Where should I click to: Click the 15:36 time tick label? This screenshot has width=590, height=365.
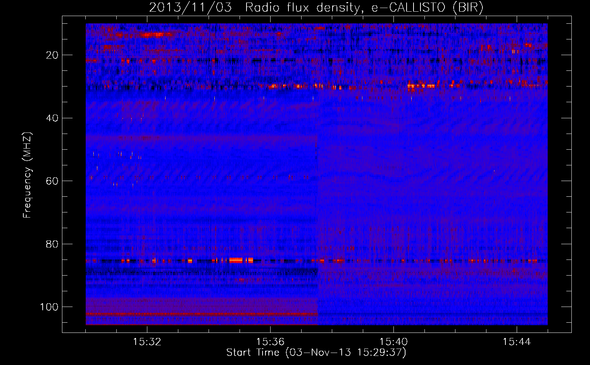(270, 342)
